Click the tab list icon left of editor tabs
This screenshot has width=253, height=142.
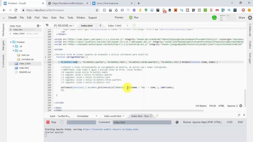click(47, 25)
